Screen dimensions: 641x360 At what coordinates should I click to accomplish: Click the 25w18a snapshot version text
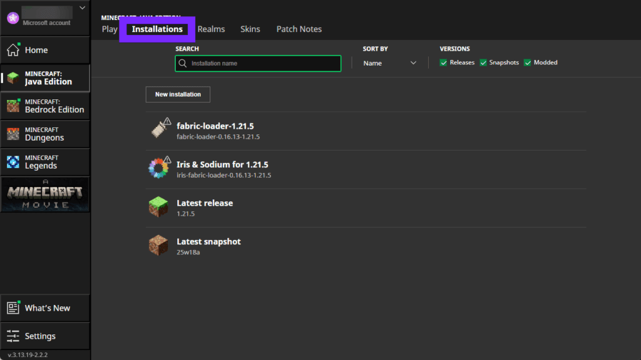pos(188,252)
